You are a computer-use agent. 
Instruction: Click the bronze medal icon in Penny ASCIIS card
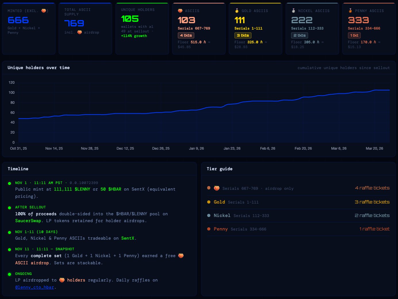pos(350,11)
